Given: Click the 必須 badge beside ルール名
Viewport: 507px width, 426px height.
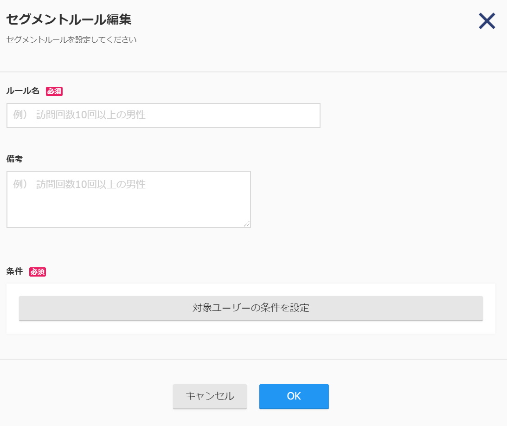Looking at the screenshot, I should pyautogui.click(x=54, y=91).
